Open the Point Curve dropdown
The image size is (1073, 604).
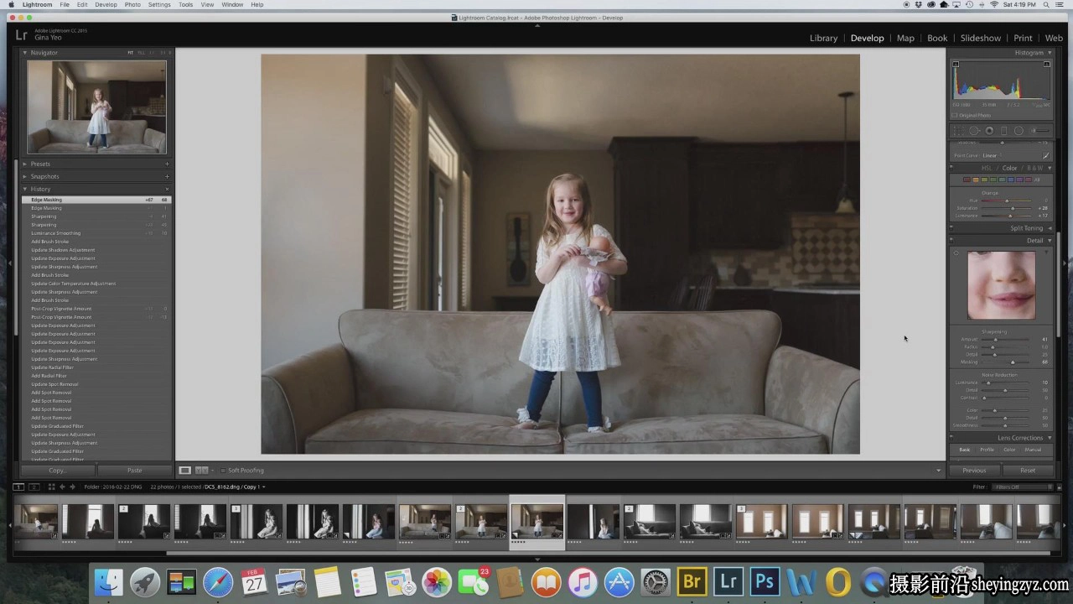tap(992, 155)
